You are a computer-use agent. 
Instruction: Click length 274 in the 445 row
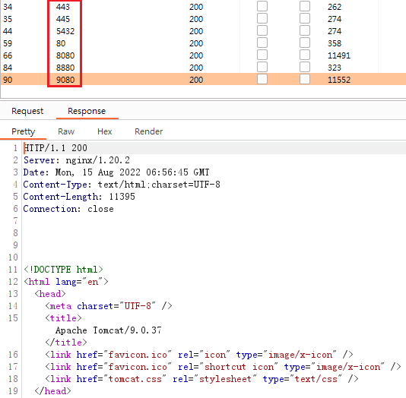click(335, 19)
